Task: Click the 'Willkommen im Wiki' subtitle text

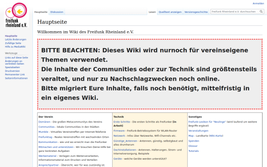Action: pyautogui.click(x=85, y=32)
